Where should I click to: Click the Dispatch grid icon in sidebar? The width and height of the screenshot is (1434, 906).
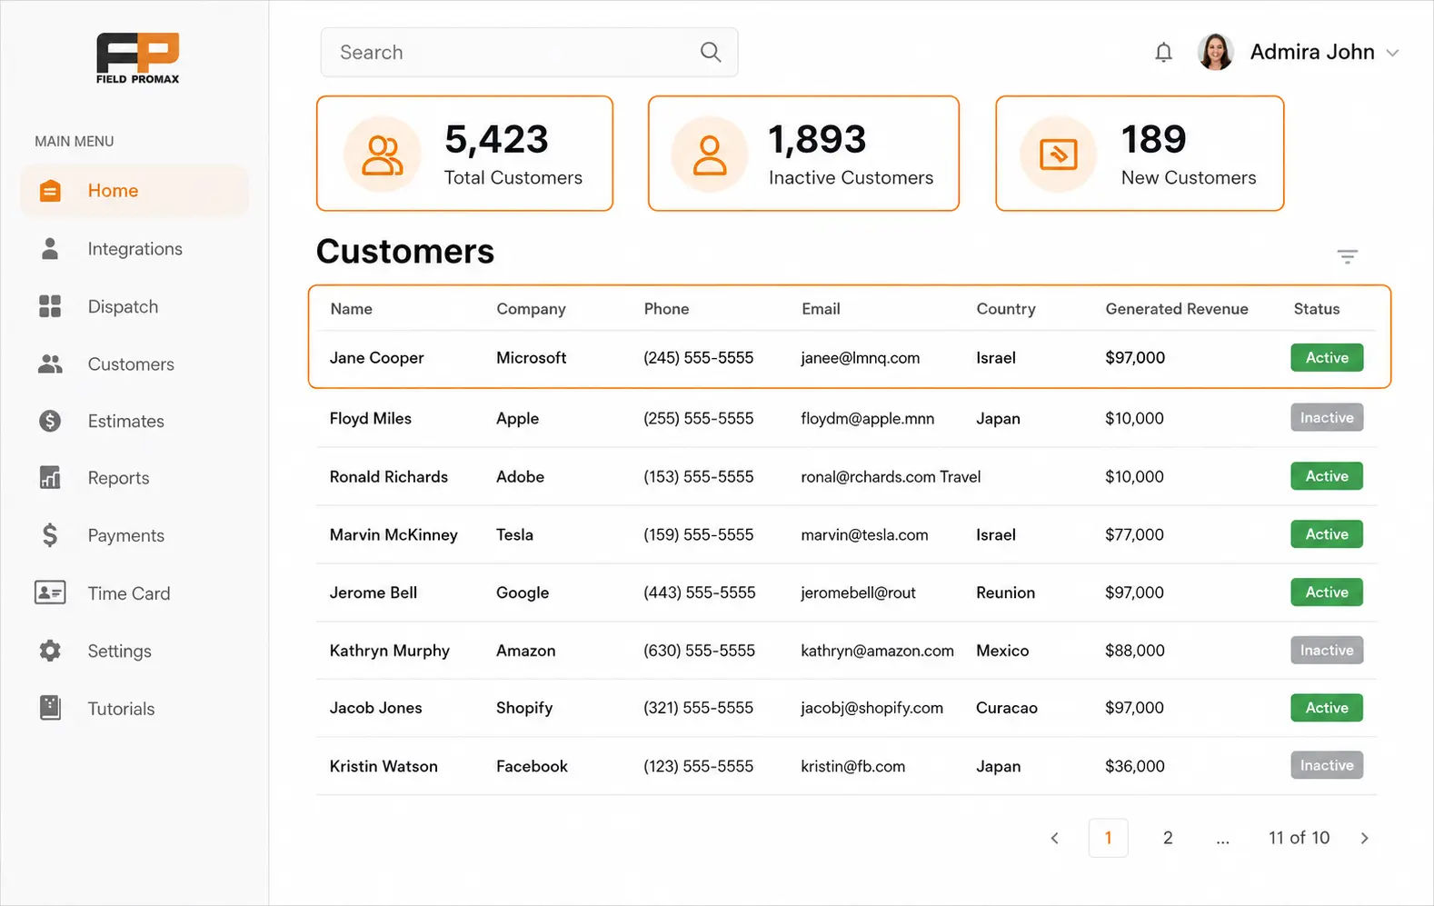click(50, 306)
